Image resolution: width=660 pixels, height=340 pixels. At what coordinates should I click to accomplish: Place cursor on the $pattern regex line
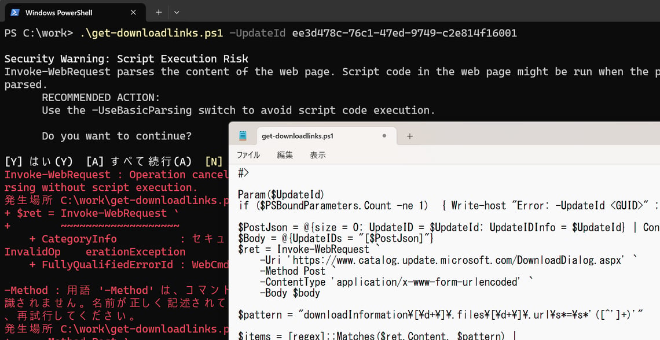[440, 315]
